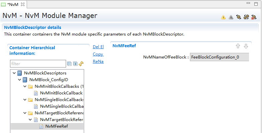
Task: Maximize the editor view
Action: pyautogui.click(x=256, y=4)
